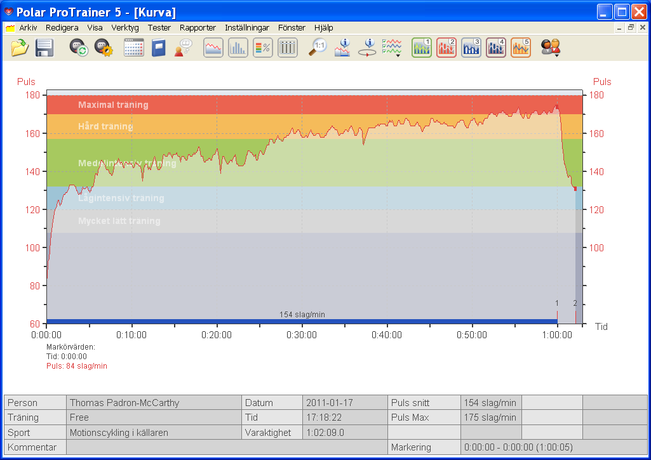Open file with folder icon

(x=20, y=48)
